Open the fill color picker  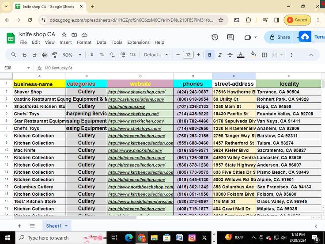coord(253,55)
